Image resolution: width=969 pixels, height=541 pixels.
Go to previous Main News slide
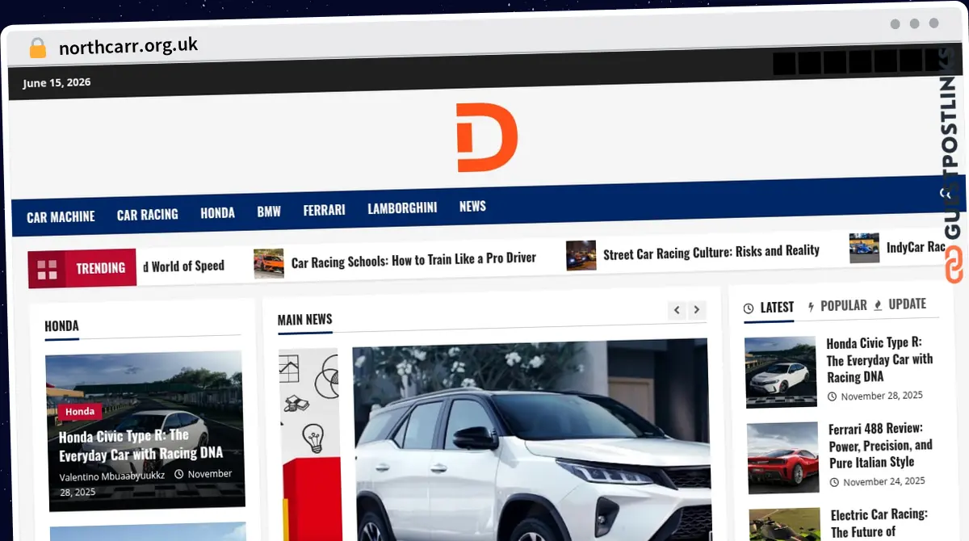(677, 310)
